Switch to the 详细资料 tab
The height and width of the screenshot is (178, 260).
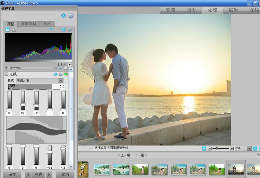click(x=28, y=24)
